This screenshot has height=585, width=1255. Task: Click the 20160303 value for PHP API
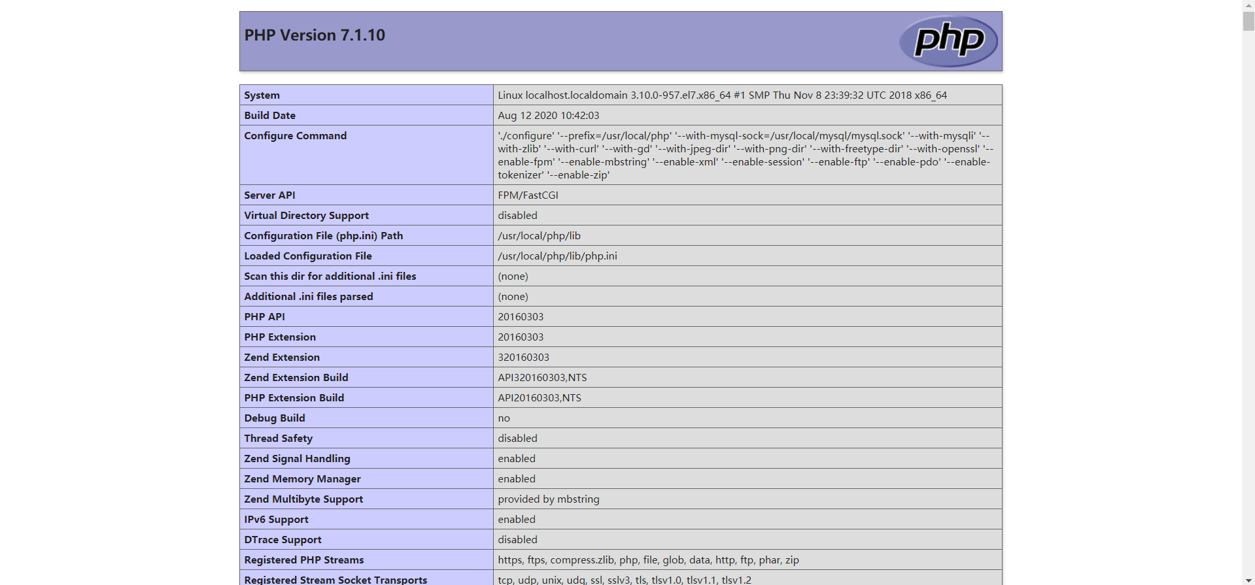(521, 317)
